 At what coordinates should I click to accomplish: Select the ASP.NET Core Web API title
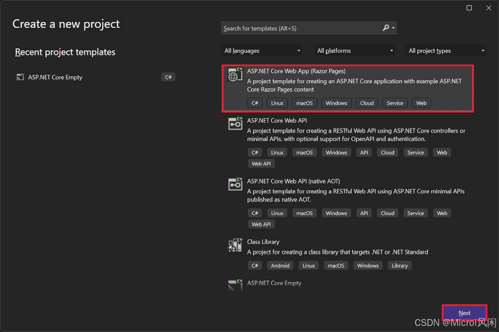click(277, 121)
